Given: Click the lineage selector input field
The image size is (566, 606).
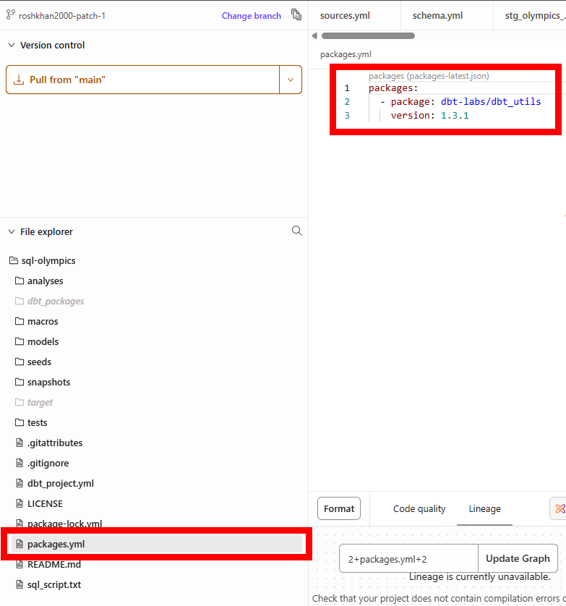Looking at the screenshot, I should (408, 558).
